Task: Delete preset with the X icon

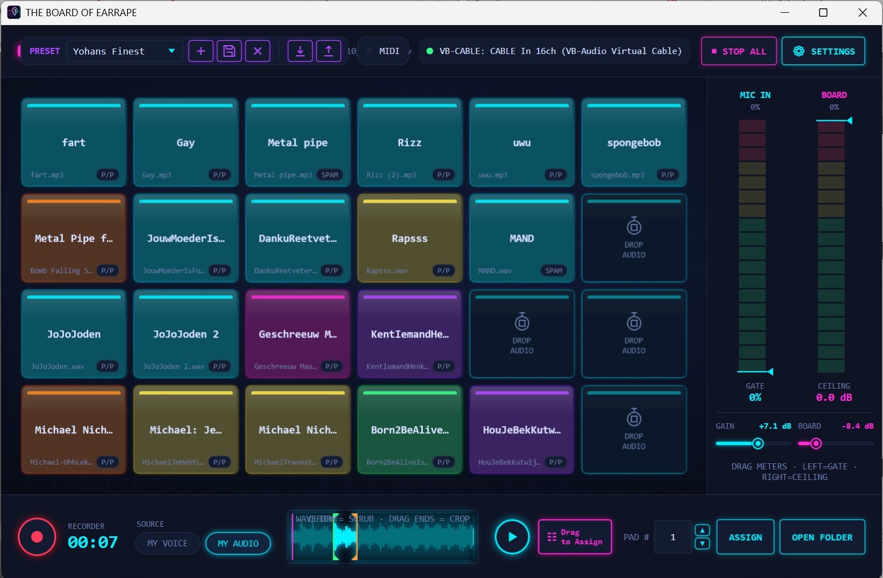Action: (x=258, y=51)
